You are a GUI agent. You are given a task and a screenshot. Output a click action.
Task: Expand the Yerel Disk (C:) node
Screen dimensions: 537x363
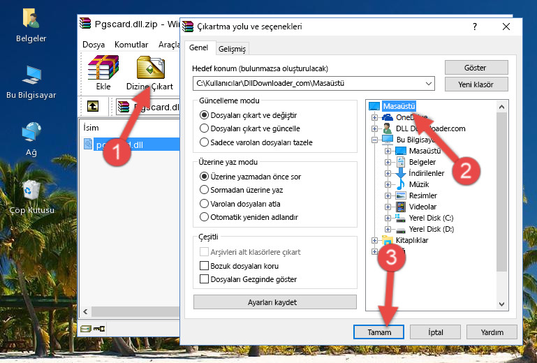pos(388,218)
